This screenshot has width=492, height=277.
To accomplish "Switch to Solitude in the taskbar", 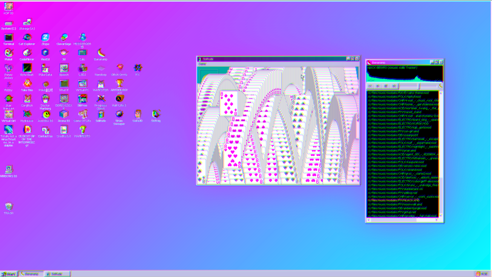I will [x=57, y=274].
